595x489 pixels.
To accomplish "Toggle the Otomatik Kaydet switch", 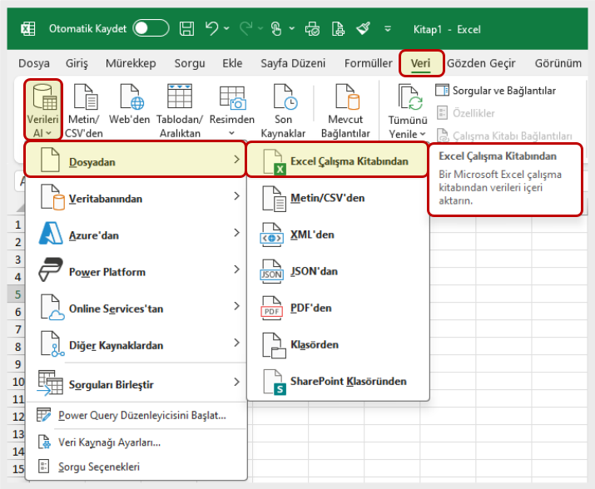I will click(151, 28).
